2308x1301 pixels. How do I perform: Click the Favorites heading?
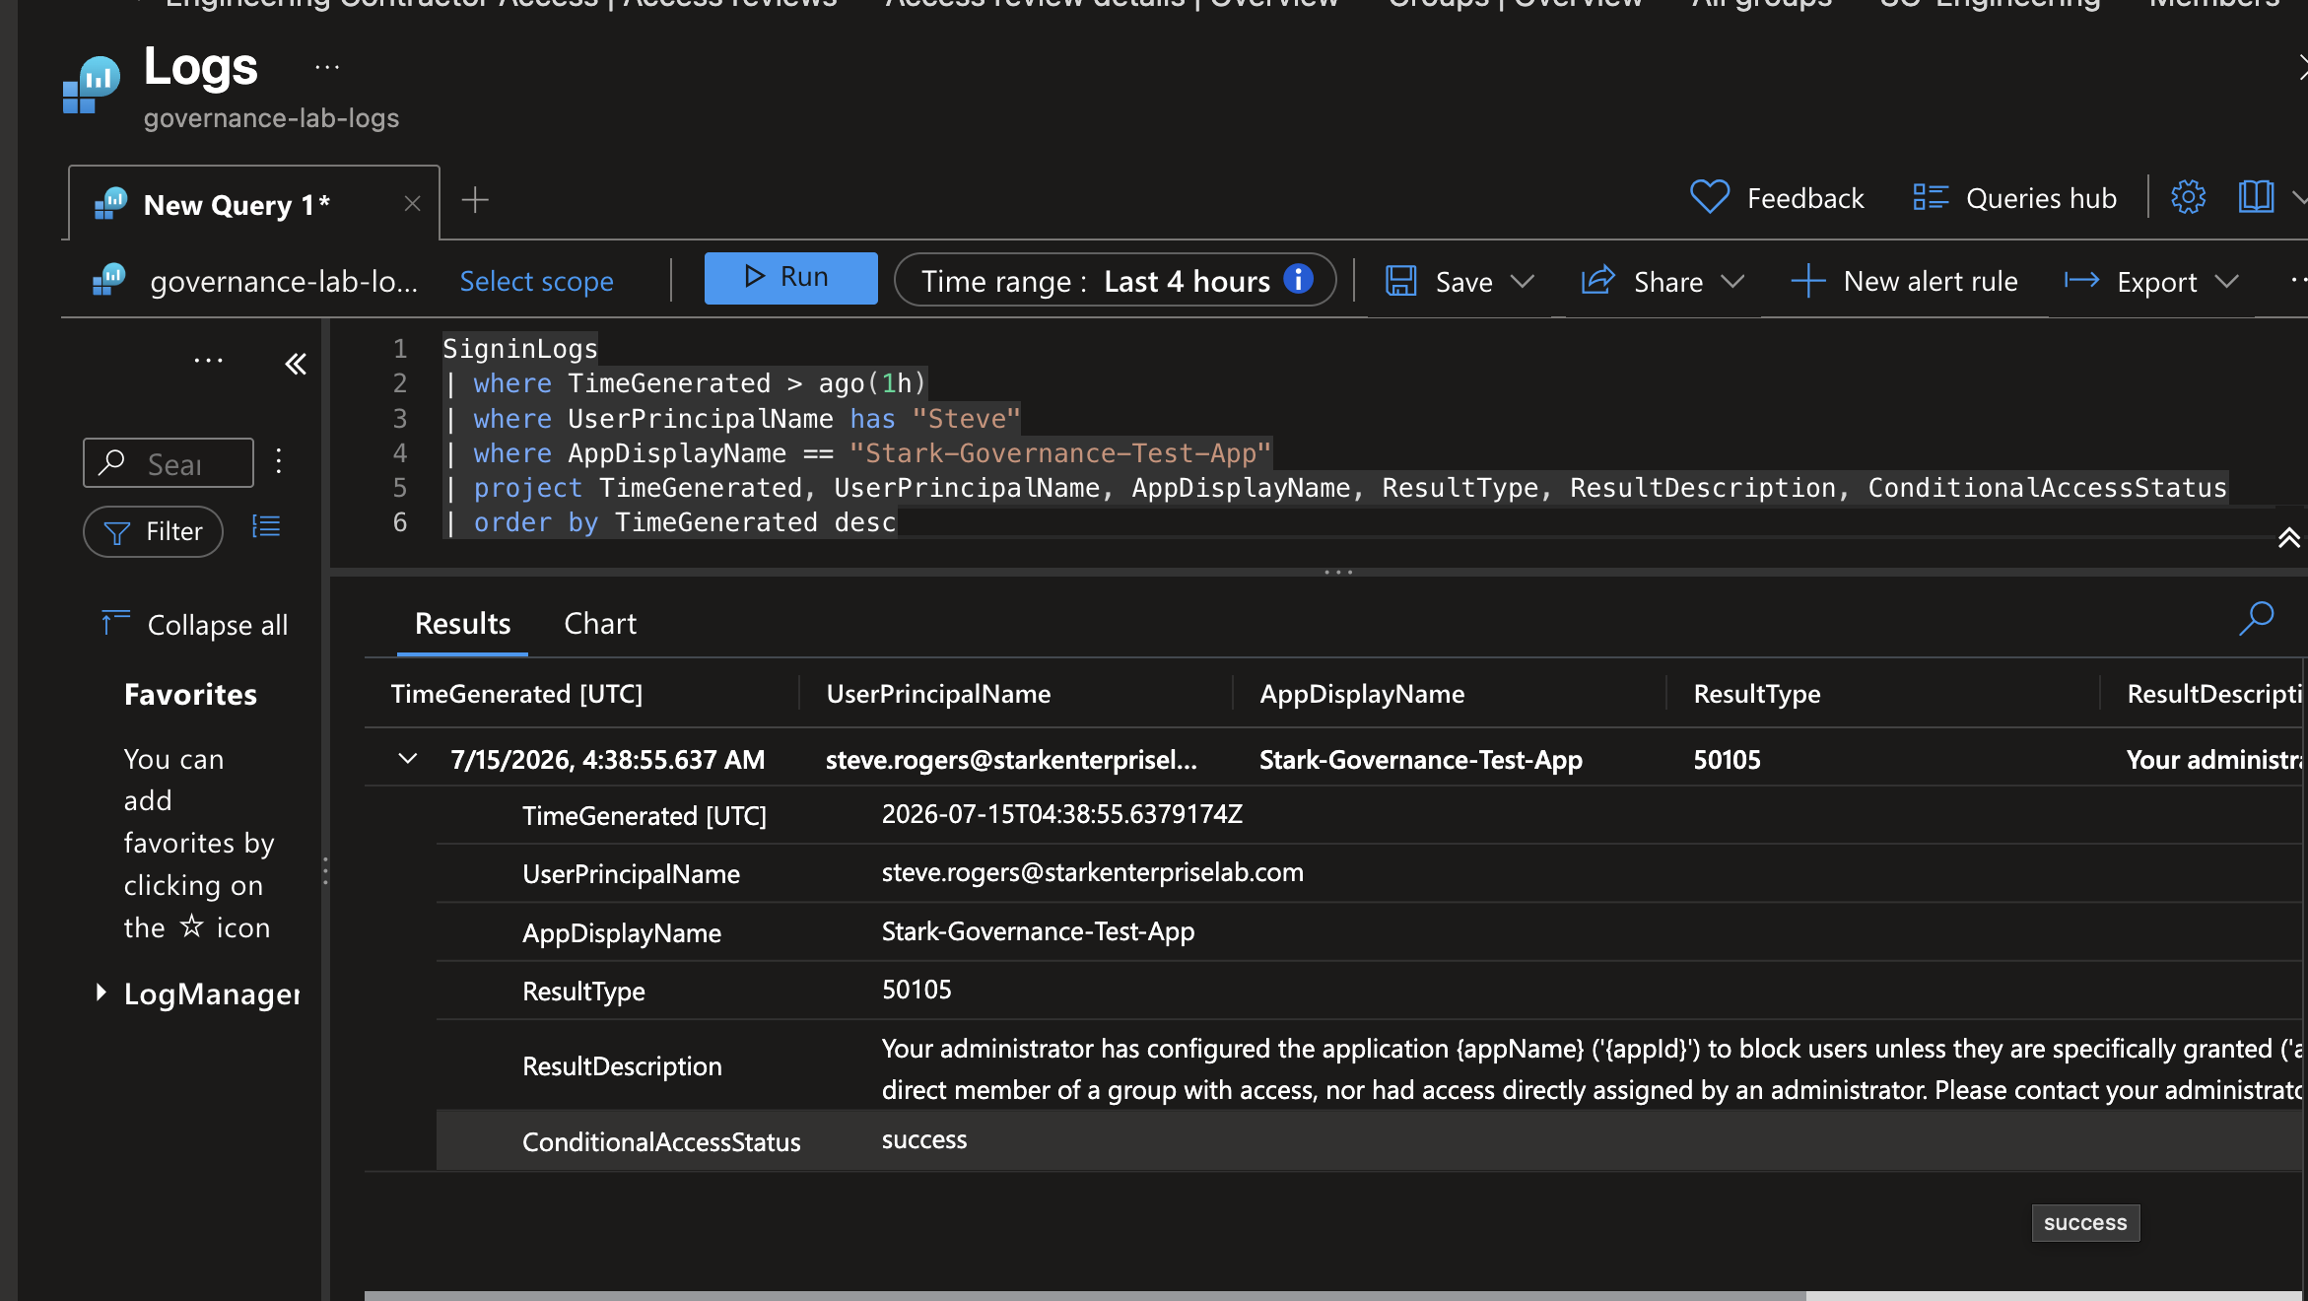(190, 695)
